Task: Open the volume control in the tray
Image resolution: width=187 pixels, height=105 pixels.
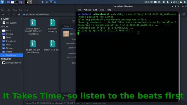Action: click(164, 2)
